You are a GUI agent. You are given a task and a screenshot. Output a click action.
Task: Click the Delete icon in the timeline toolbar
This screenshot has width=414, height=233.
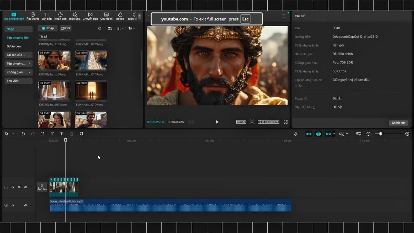click(x=71, y=134)
